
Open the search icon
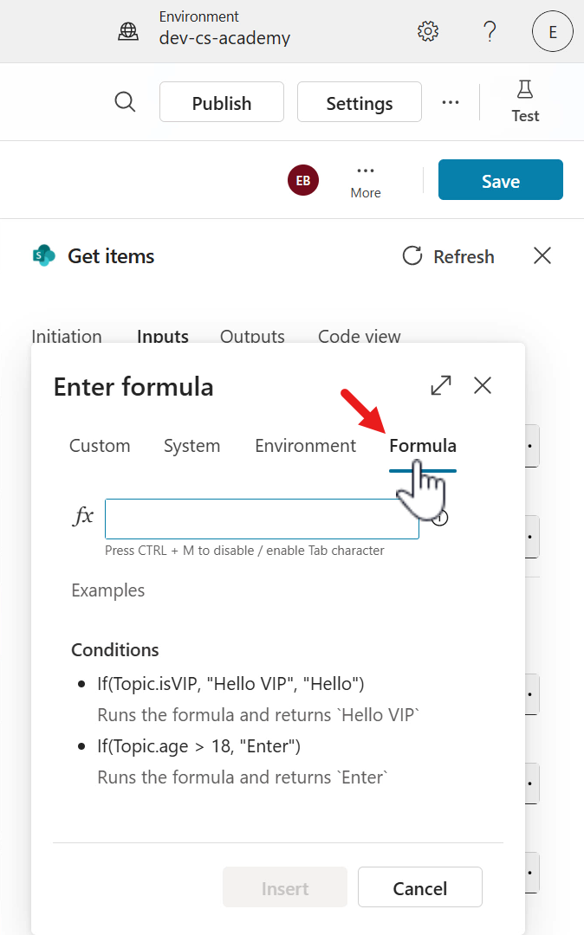[x=125, y=101]
